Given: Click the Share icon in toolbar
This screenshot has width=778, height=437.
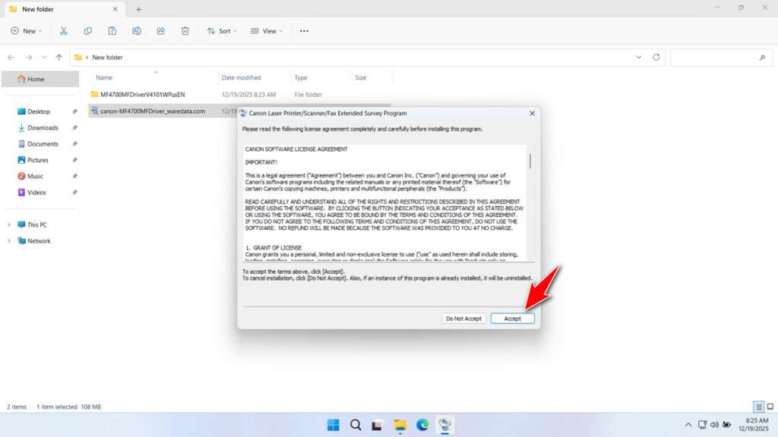Looking at the screenshot, I should point(161,31).
